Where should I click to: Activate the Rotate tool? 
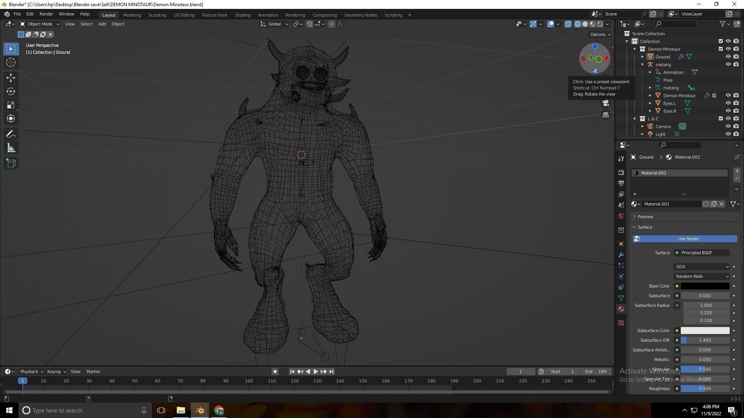[x=11, y=91]
